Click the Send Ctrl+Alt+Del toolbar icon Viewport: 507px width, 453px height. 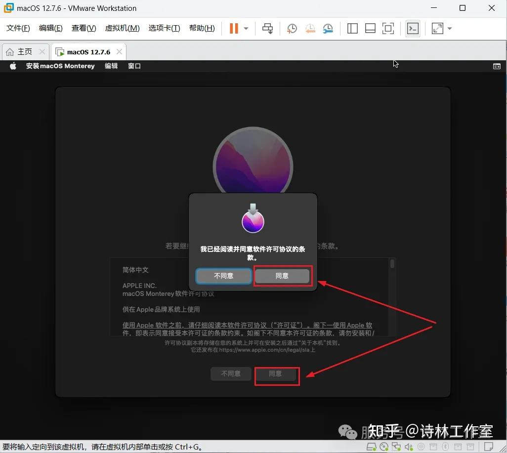[x=267, y=29]
